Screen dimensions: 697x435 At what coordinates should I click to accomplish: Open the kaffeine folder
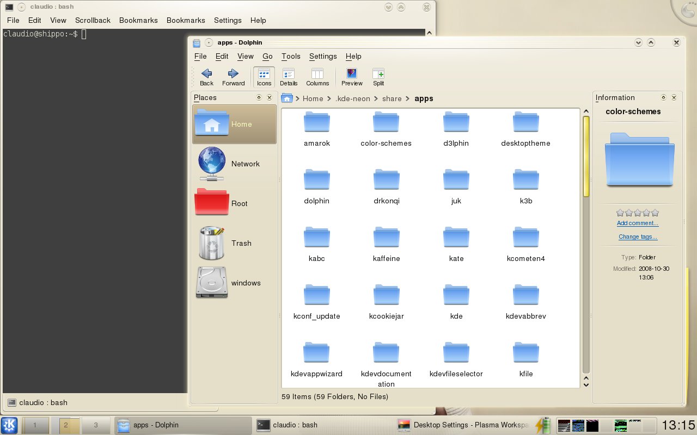[x=387, y=244]
